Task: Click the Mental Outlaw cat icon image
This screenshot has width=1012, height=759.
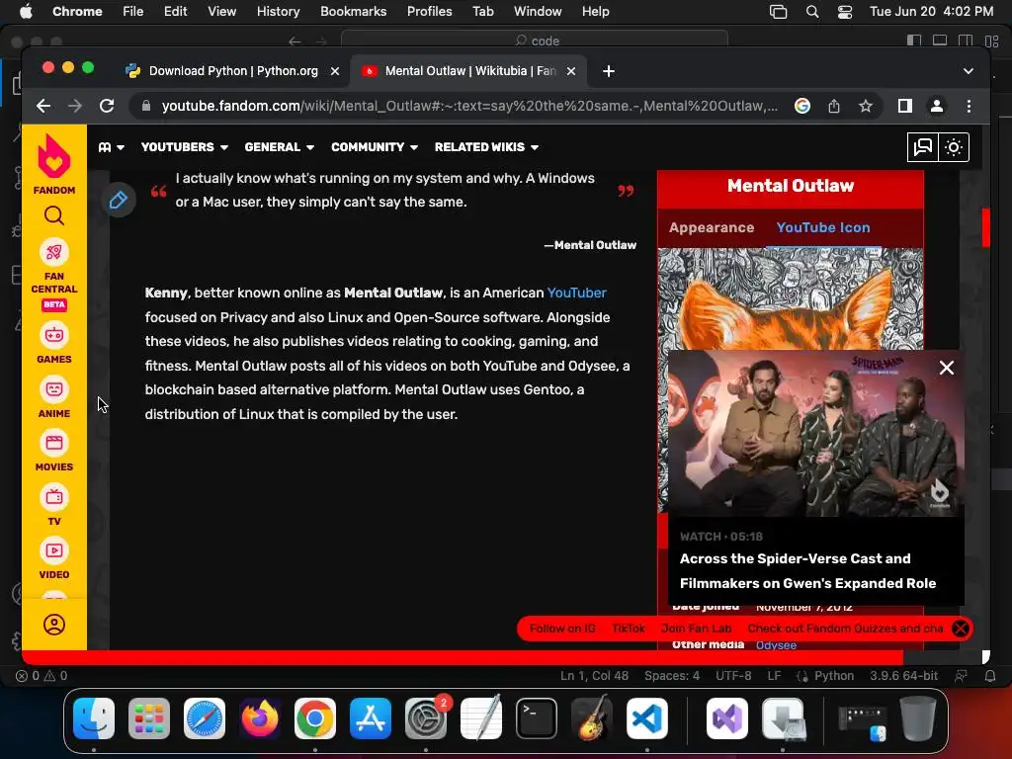Action: 790,298
